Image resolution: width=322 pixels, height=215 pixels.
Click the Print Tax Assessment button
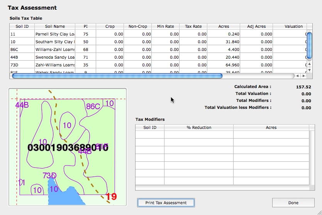tap(166, 203)
